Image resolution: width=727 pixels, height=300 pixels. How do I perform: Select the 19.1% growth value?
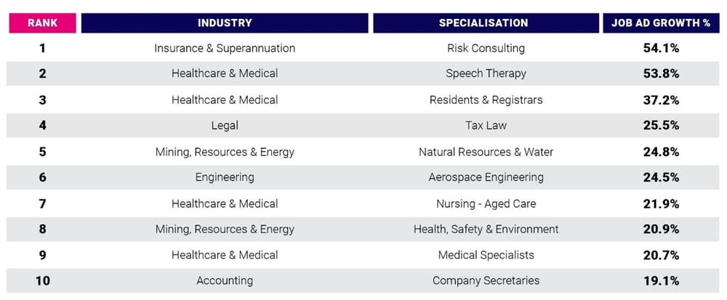coord(661,280)
